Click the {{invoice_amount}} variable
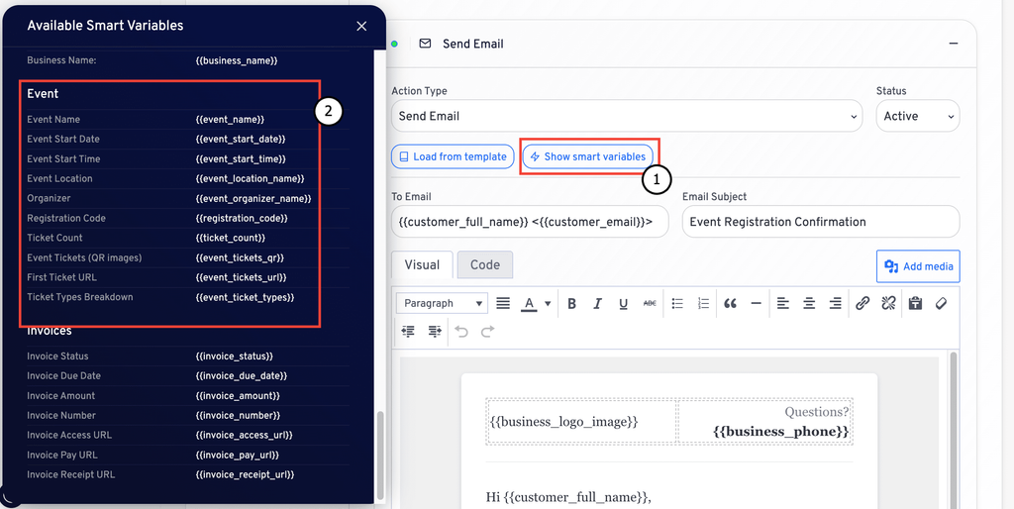This screenshot has height=509, width=1014. (238, 396)
